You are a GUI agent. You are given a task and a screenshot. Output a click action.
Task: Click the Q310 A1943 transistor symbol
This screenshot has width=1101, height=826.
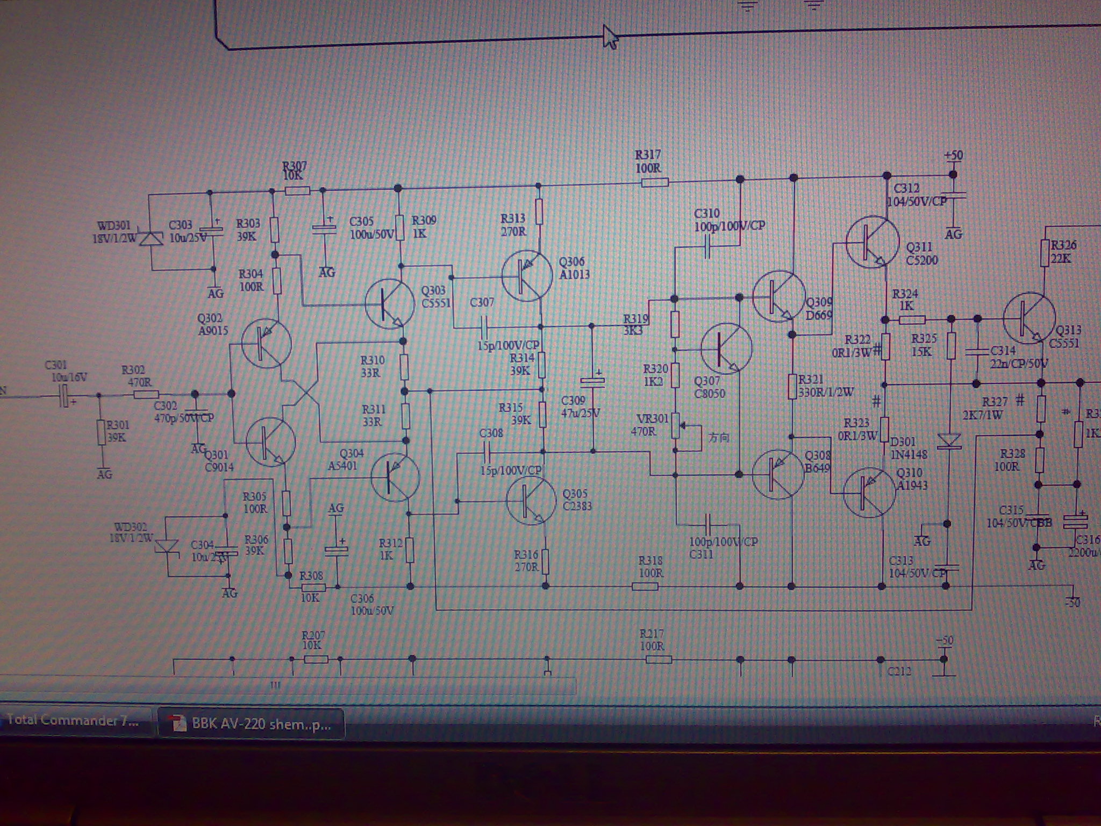pos(869,493)
